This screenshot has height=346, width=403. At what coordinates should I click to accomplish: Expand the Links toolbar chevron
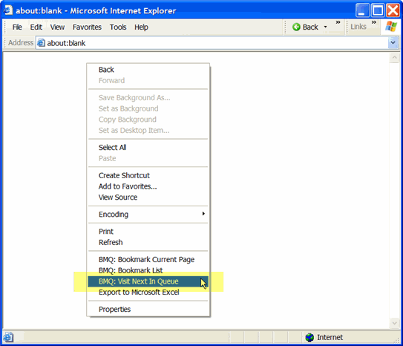tap(374, 22)
